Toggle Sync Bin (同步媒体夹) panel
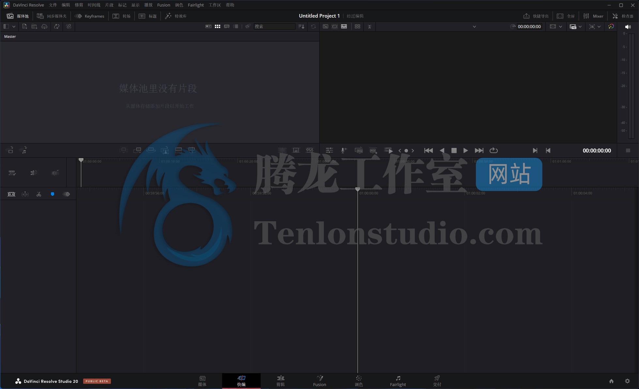 tap(52, 16)
